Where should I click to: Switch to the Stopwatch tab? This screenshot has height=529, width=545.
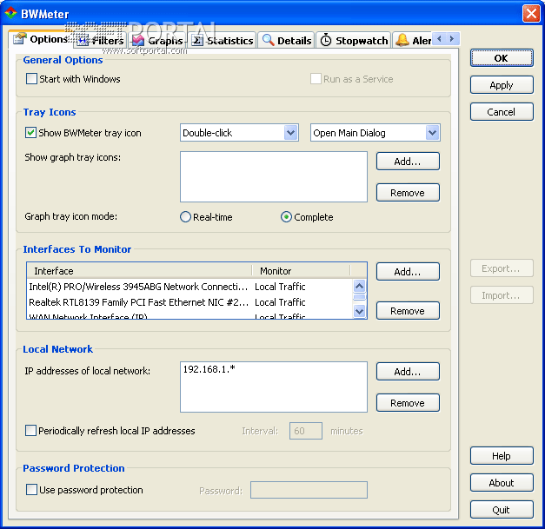pyautogui.click(x=354, y=41)
